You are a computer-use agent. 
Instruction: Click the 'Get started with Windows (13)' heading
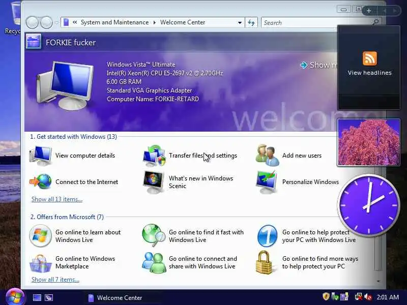pos(73,137)
